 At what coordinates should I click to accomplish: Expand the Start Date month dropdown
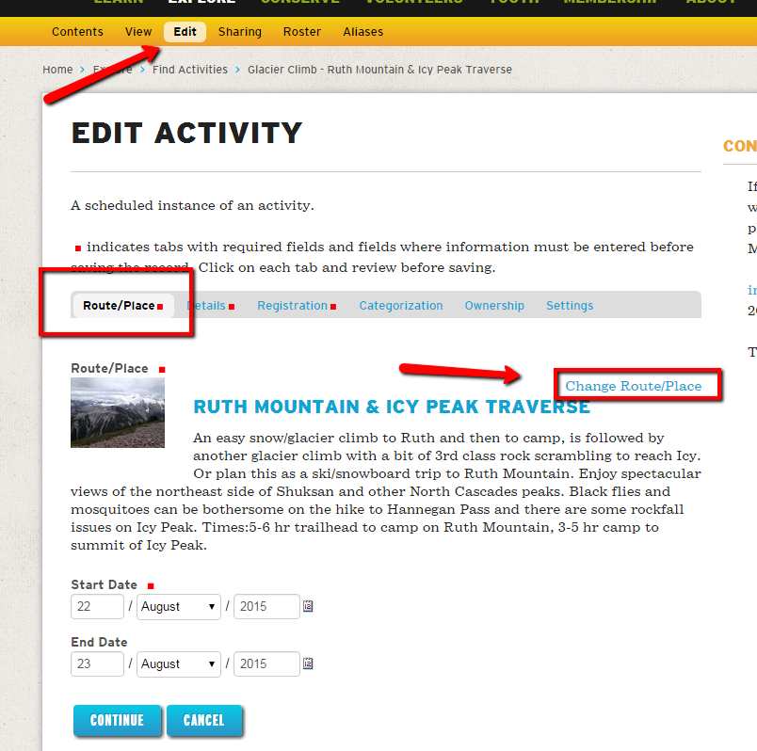(179, 607)
